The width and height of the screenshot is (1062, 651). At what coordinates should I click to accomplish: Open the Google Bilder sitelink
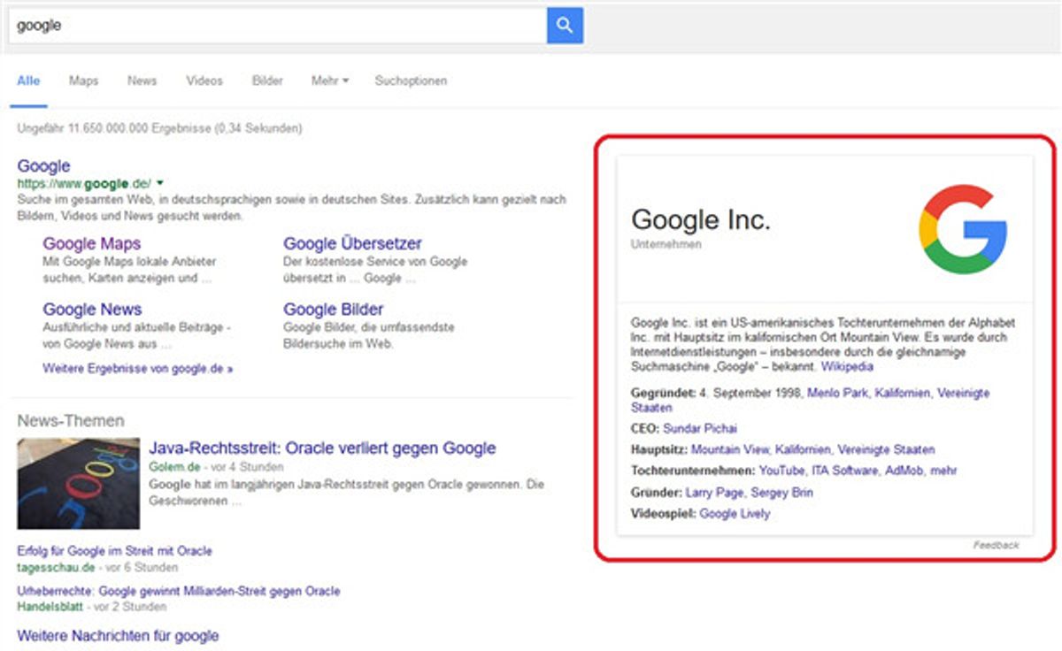click(x=334, y=310)
